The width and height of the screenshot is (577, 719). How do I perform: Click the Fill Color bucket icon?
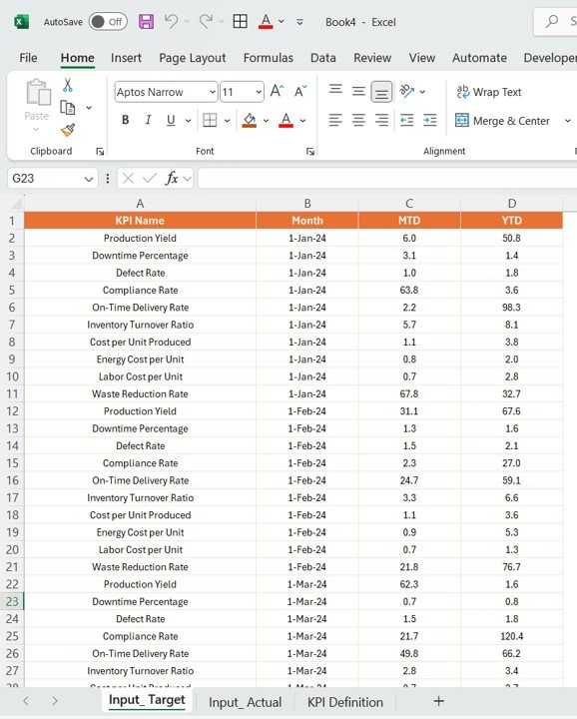250,120
